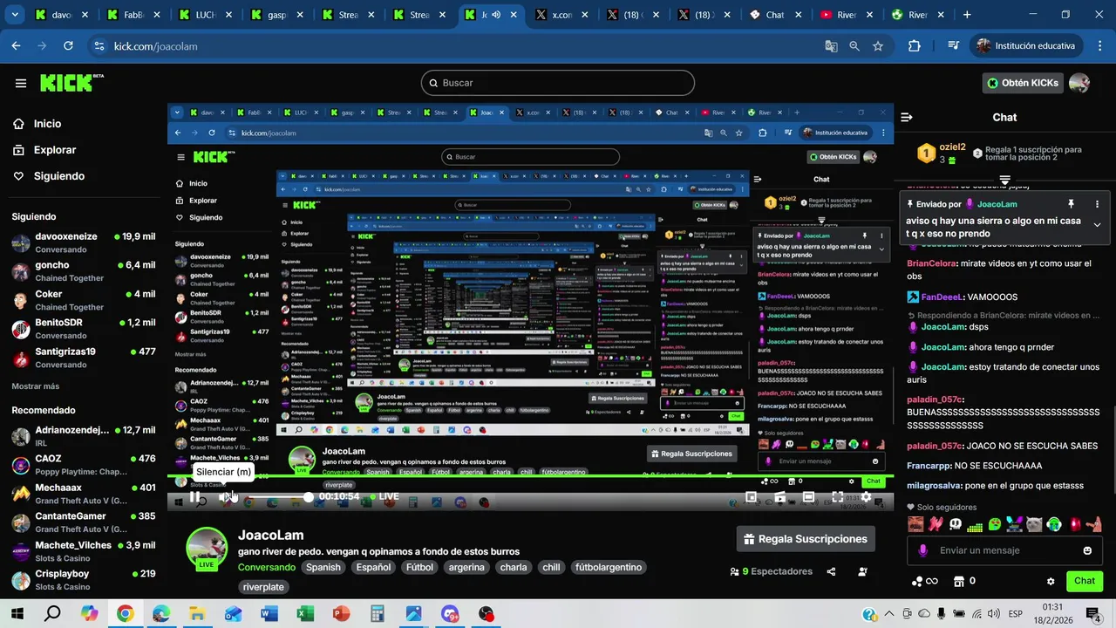This screenshot has height=628, width=1116.
Task: Translate this page icon
Action: click(831, 46)
